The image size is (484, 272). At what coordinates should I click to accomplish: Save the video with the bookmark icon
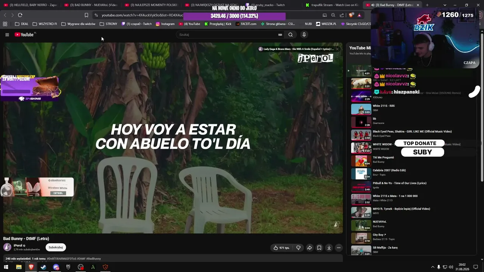319,248
